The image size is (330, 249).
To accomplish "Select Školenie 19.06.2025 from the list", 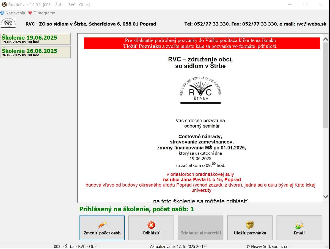I will coord(35,39).
